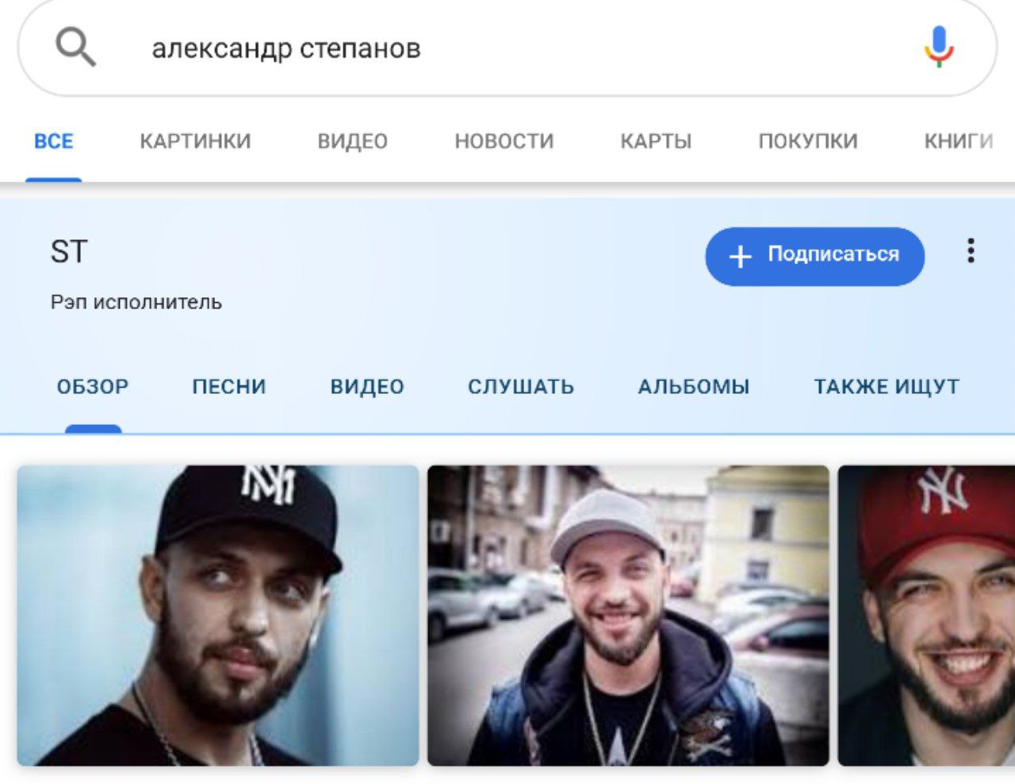Open the КНИГИ tab
The height and width of the screenshot is (784, 1015).
coord(959,141)
